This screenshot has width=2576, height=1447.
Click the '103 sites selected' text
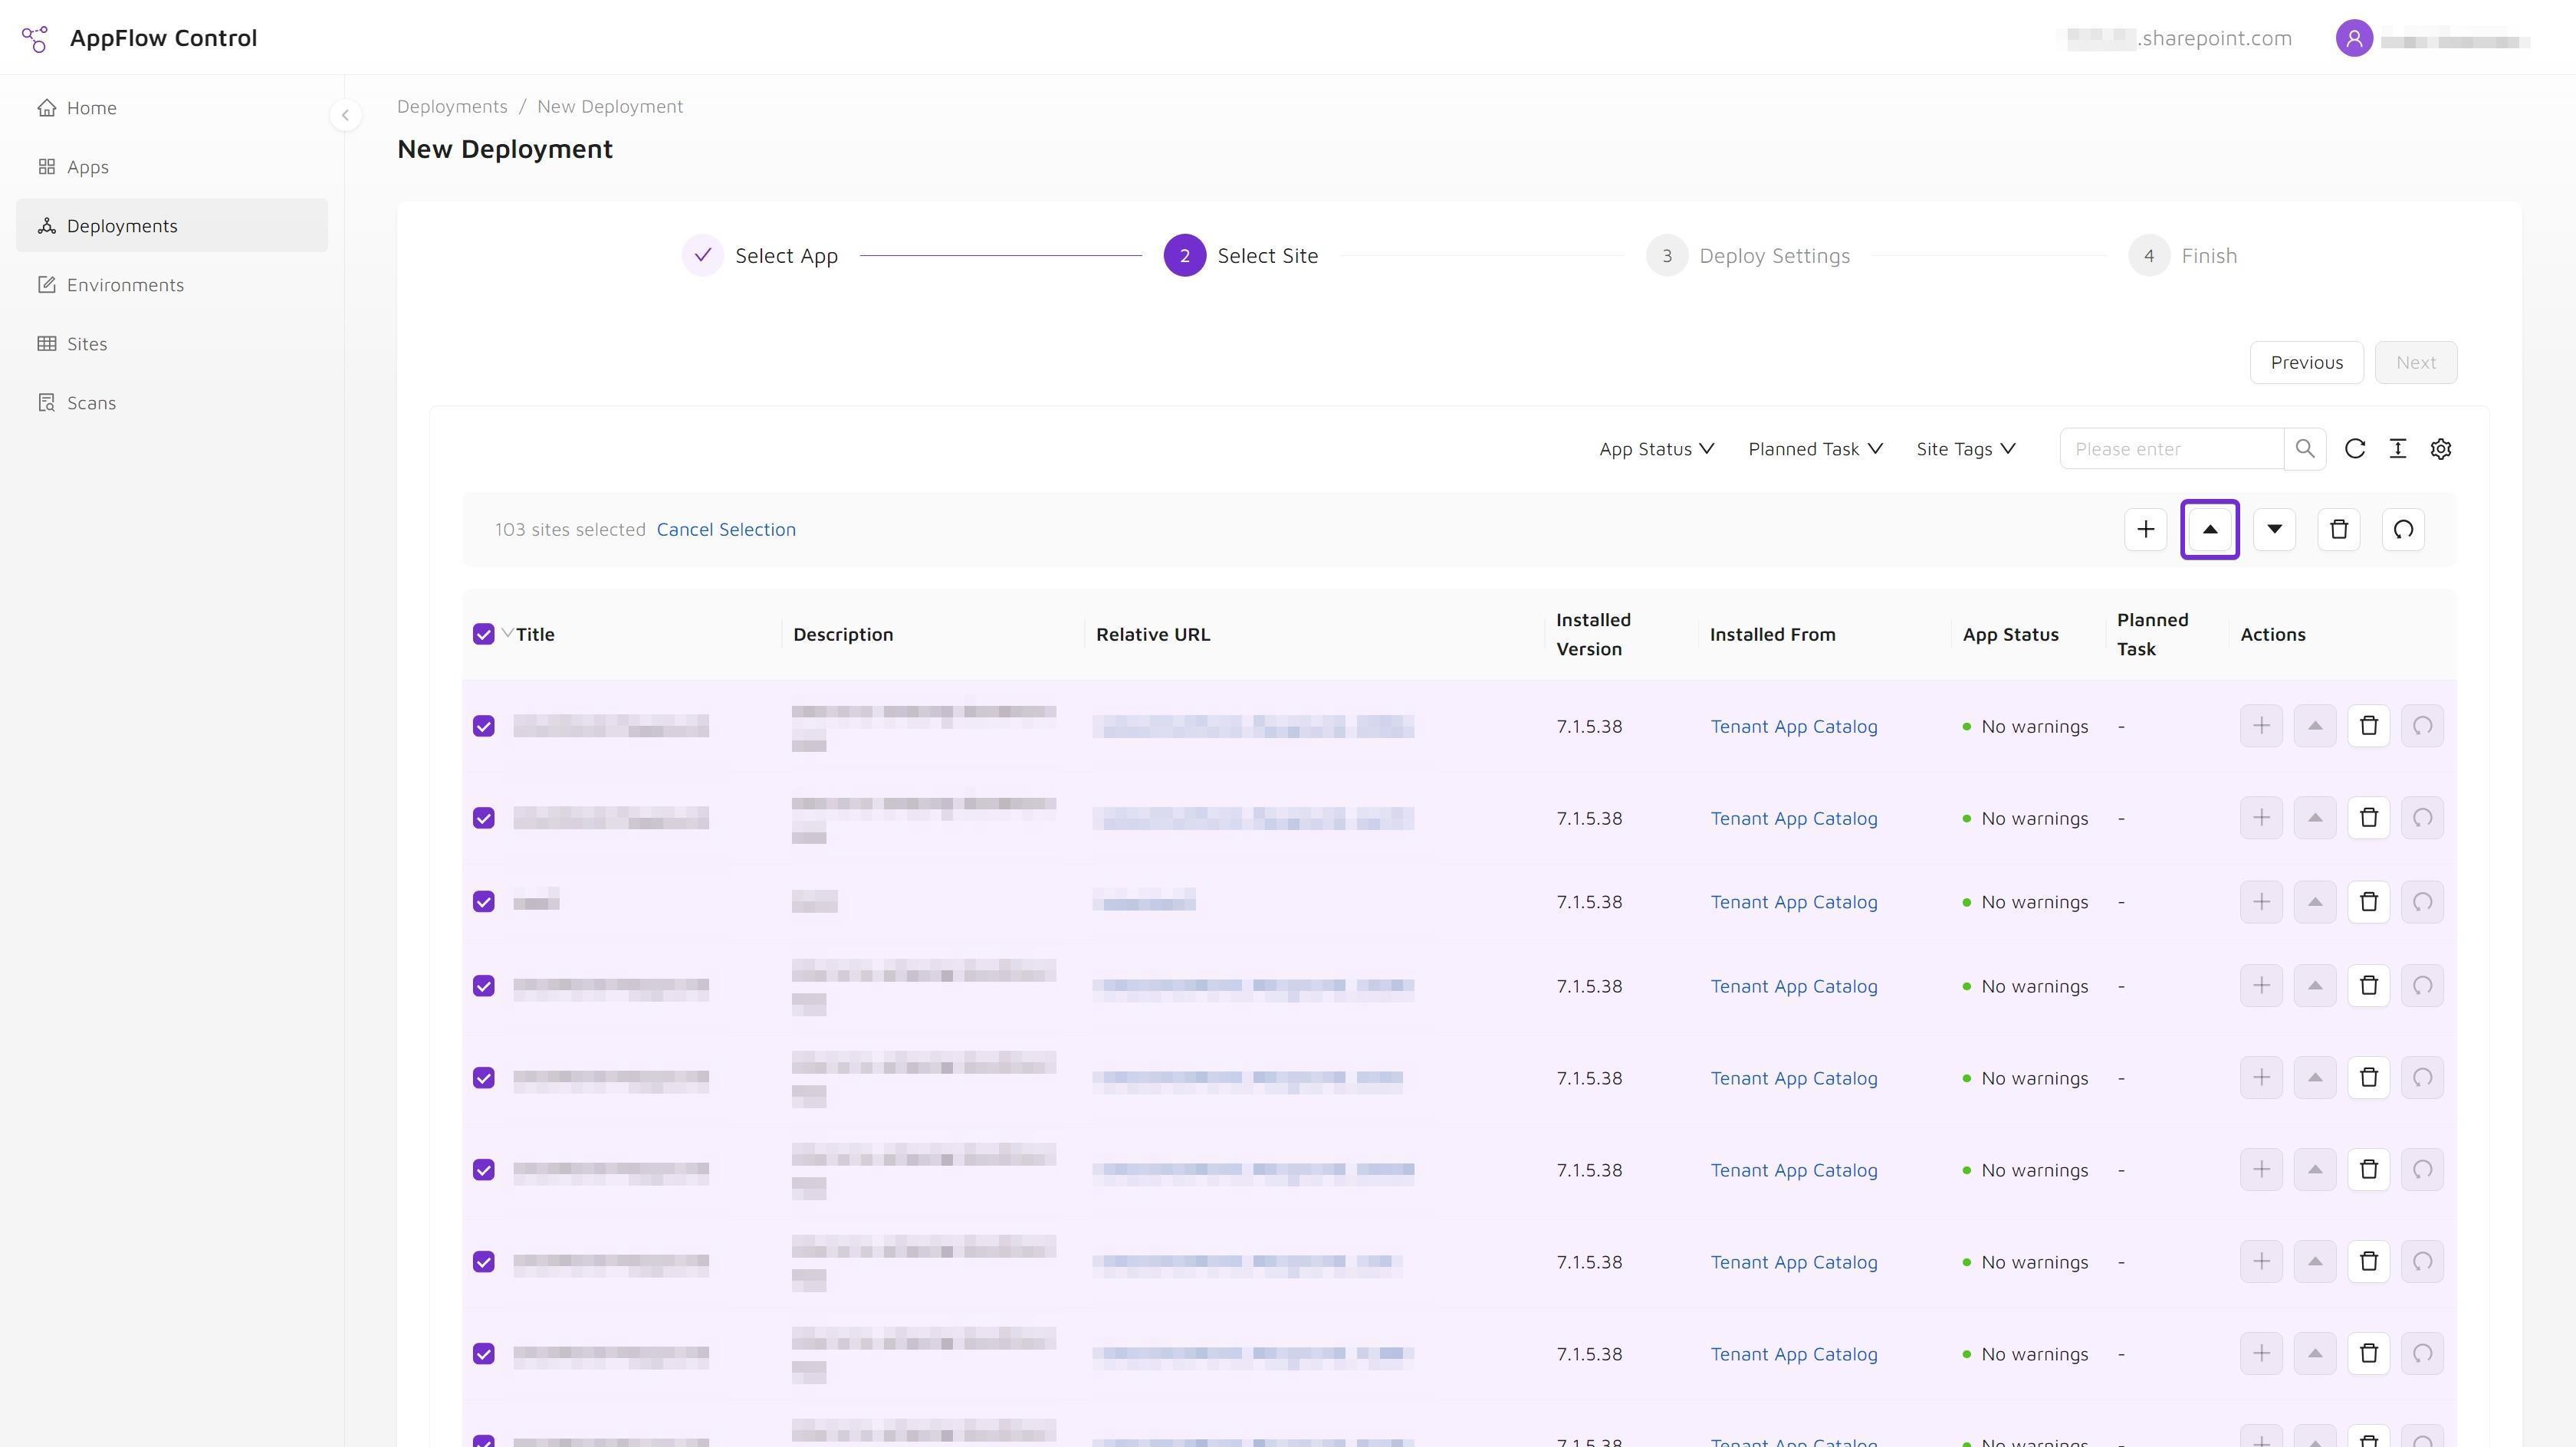click(x=570, y=530)
